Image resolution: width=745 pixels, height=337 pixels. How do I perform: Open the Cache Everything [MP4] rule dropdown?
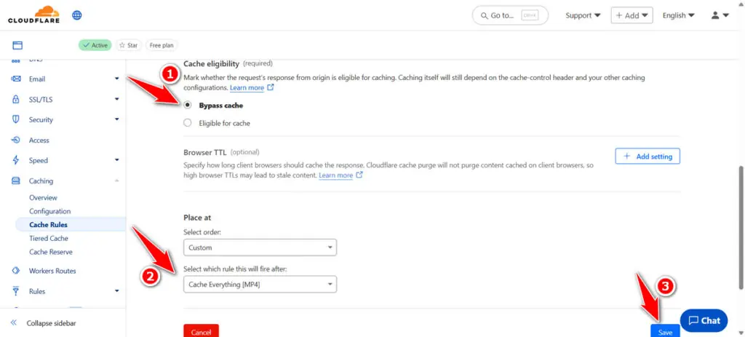click(260, 284)
